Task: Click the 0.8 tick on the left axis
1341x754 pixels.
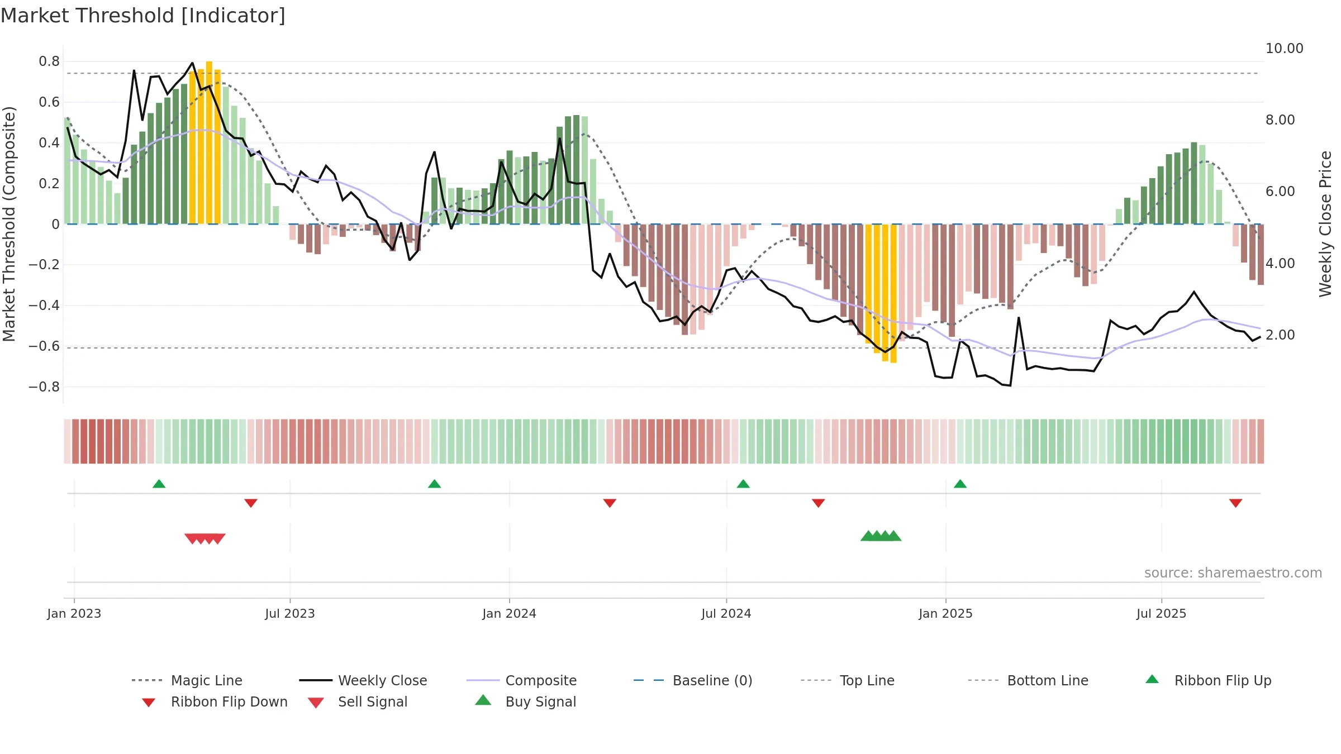Action: (49, 61)
